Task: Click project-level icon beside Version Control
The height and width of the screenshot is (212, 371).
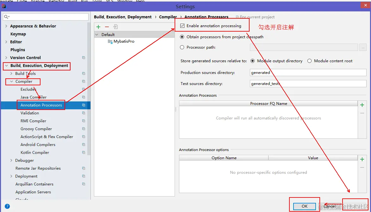Action: point(83,58)
